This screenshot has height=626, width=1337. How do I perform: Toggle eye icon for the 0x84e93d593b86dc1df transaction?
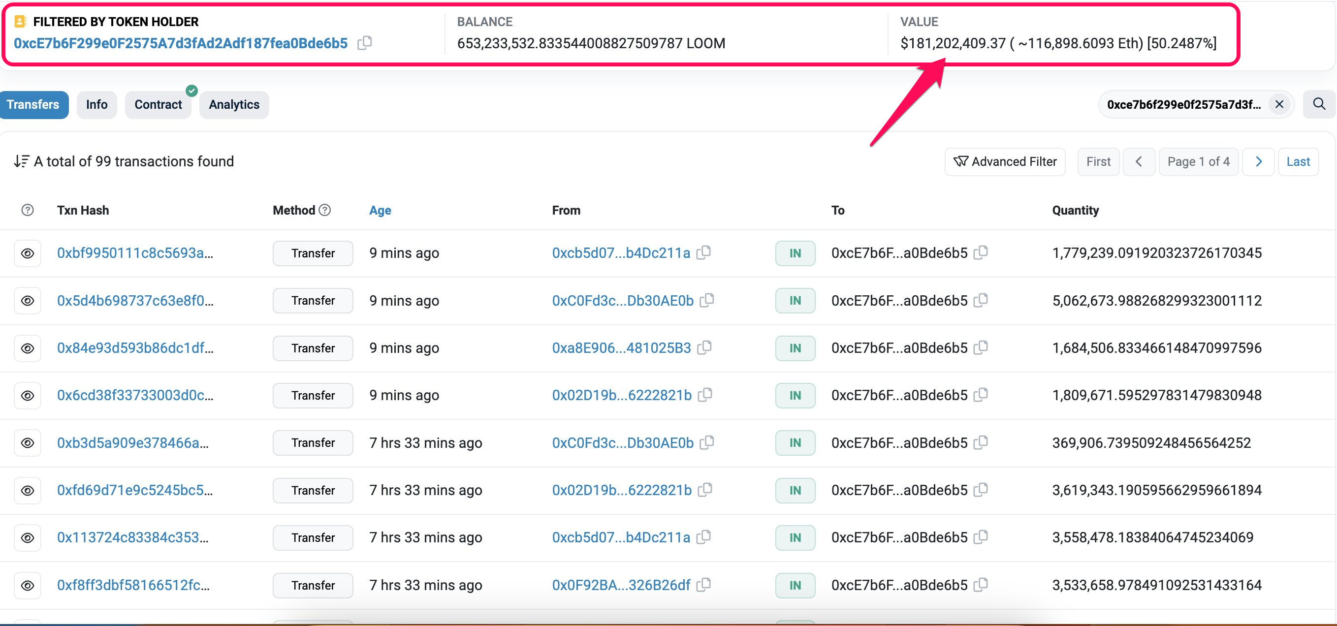click(x=28, y=348)
